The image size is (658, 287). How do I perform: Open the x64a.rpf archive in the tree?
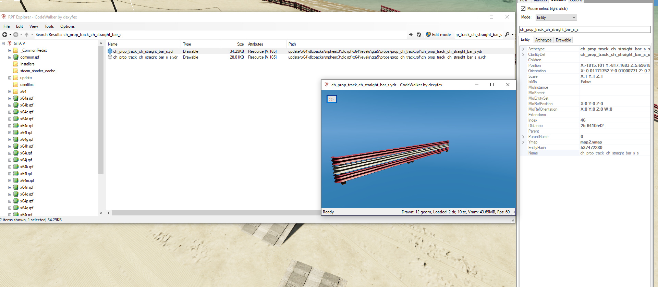pyautogui.click(x=26, y=98)
